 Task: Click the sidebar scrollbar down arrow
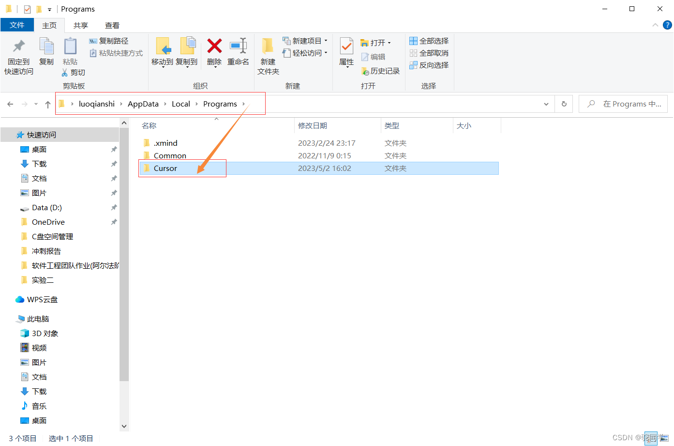[x=124, y=426]
